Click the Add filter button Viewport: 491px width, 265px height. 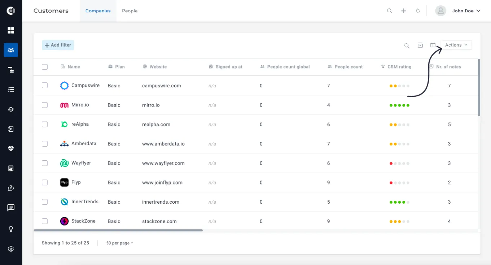pos(58,45)
